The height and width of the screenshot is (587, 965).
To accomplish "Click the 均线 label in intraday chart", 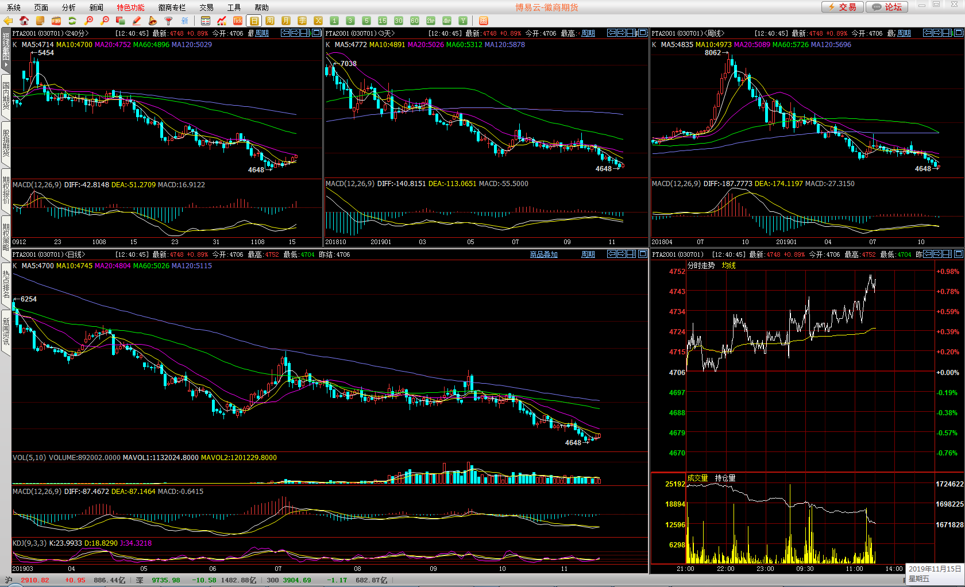I will 729,265.
